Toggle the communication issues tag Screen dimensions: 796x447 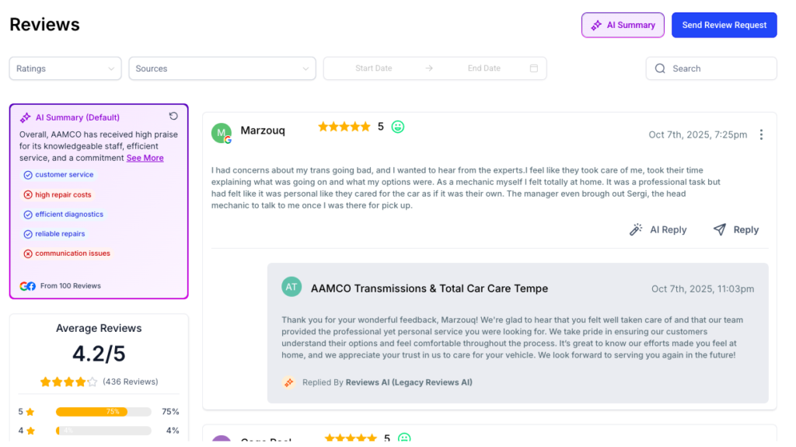tap(67, 253)
